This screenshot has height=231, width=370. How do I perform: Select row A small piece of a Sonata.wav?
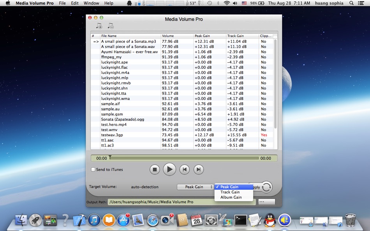182,47
